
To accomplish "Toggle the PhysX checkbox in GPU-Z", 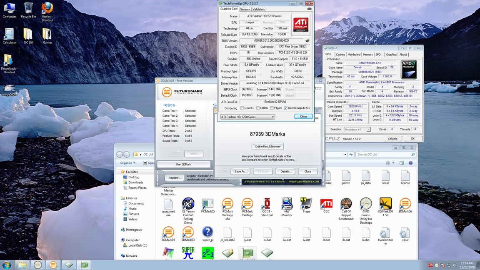I will 271,108.
